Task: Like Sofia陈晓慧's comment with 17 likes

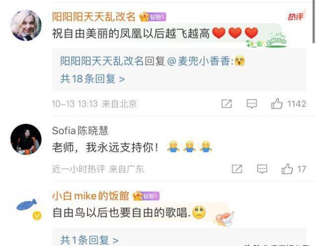Action: point(287,168)
